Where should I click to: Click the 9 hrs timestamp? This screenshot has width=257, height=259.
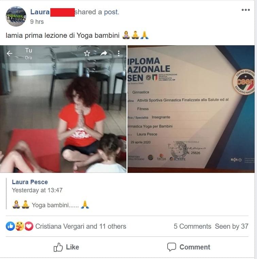pyautogui.click(x=37, y=22)
